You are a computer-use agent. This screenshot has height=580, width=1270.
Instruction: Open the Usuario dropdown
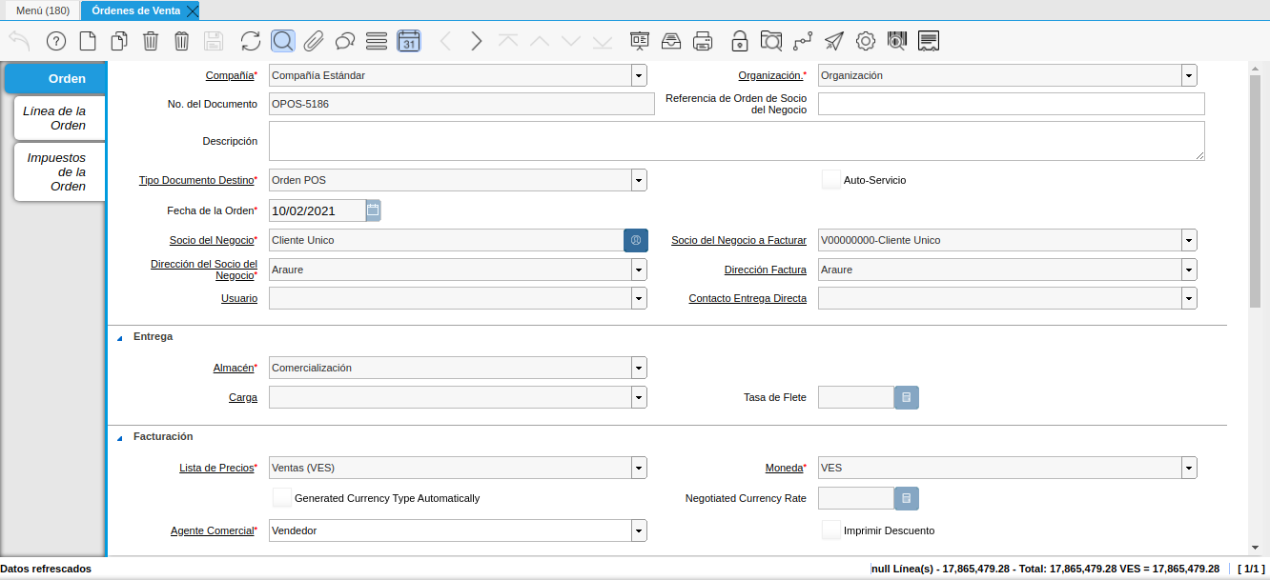(x=639, y=298)
